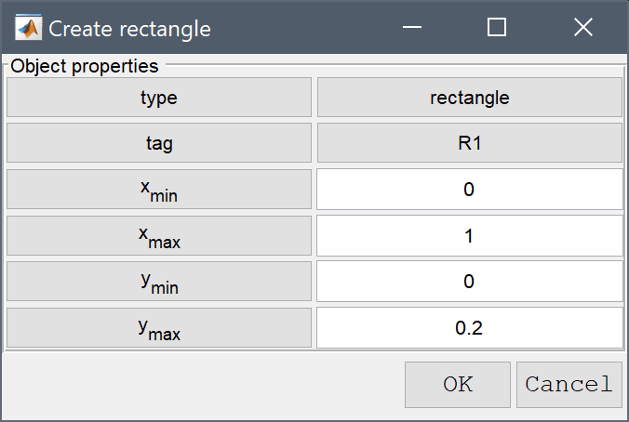Click the Cancel button

coord(569,385)
